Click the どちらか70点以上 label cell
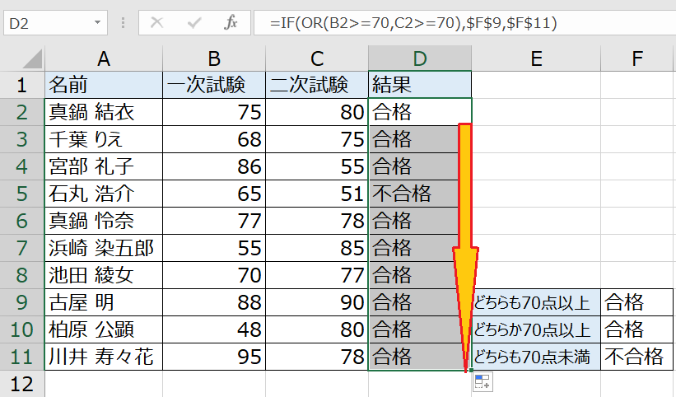Viewport: 676px width, 397px height. (536, 329)
